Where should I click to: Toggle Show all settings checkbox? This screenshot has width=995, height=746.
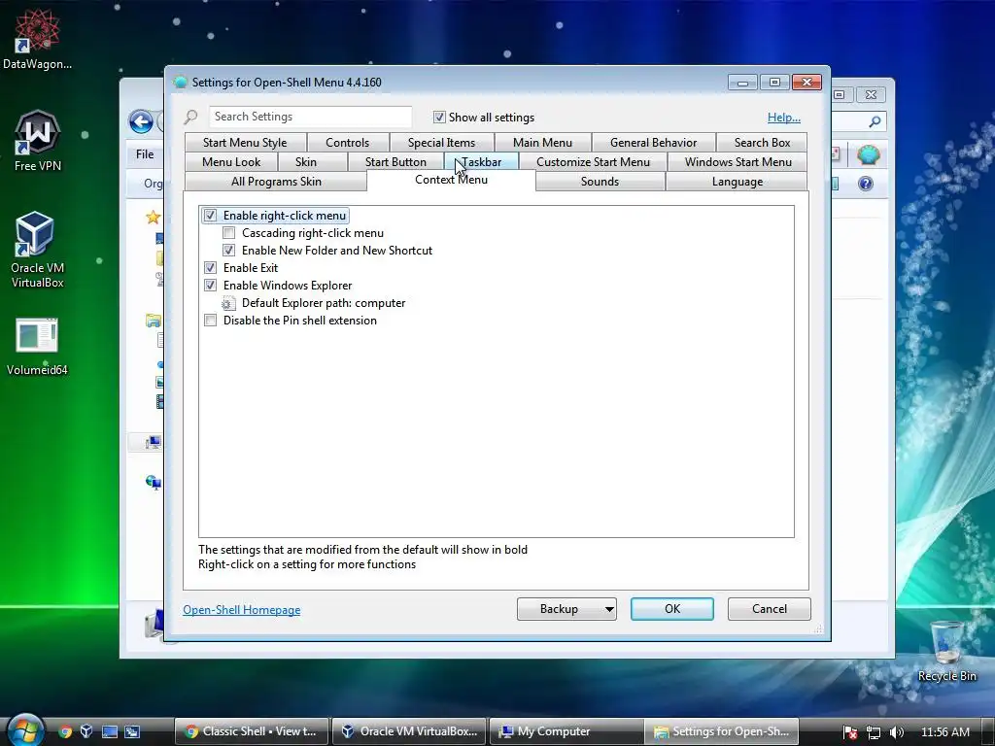pyautogui.click(x=439, y=117)
